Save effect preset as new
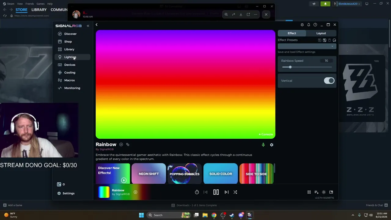 tap(324, 40)
